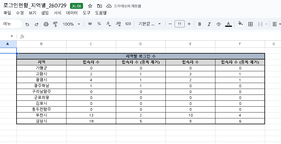Screen dimensions: 281x144
Task: Apply percent format to cells
Action: [99, 24]
